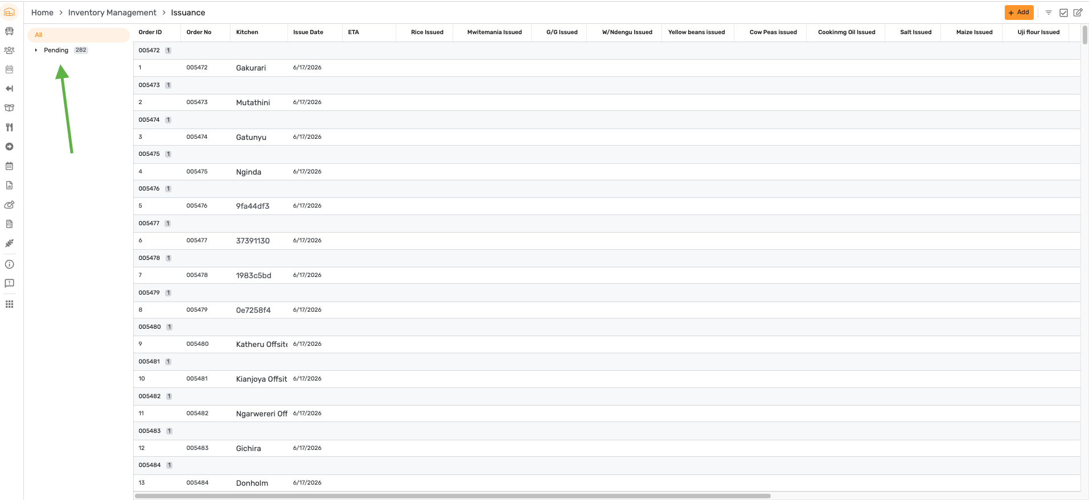Open the warehouse home icon in the sidebar
Screen dimensions: 1089x500
click(x=9, y=12)
